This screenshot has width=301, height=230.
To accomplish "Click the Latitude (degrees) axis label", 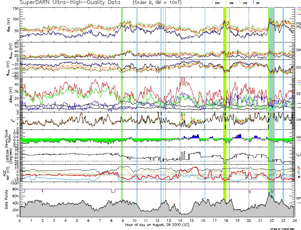I will point(6,155).
